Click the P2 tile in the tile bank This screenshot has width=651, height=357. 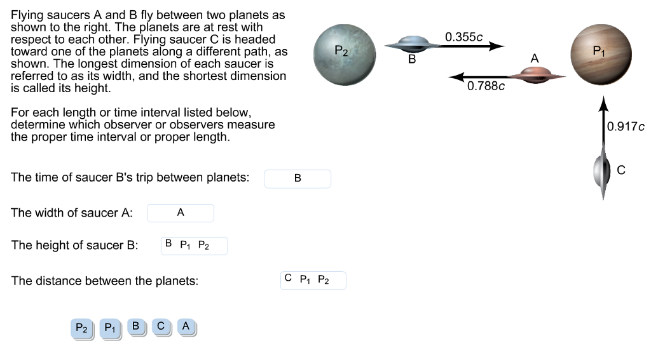pos(81,328)
